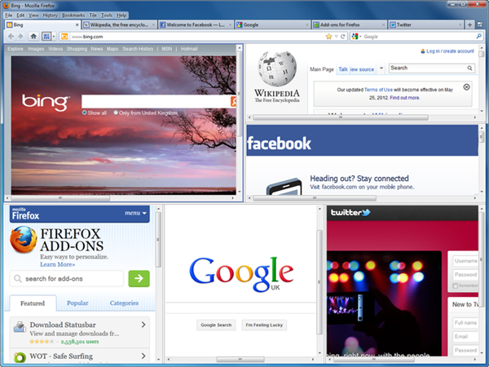Screen dimensions: 489x367
Task: Select "Only from United Kingdom" radio option
Action: [117, 113]
